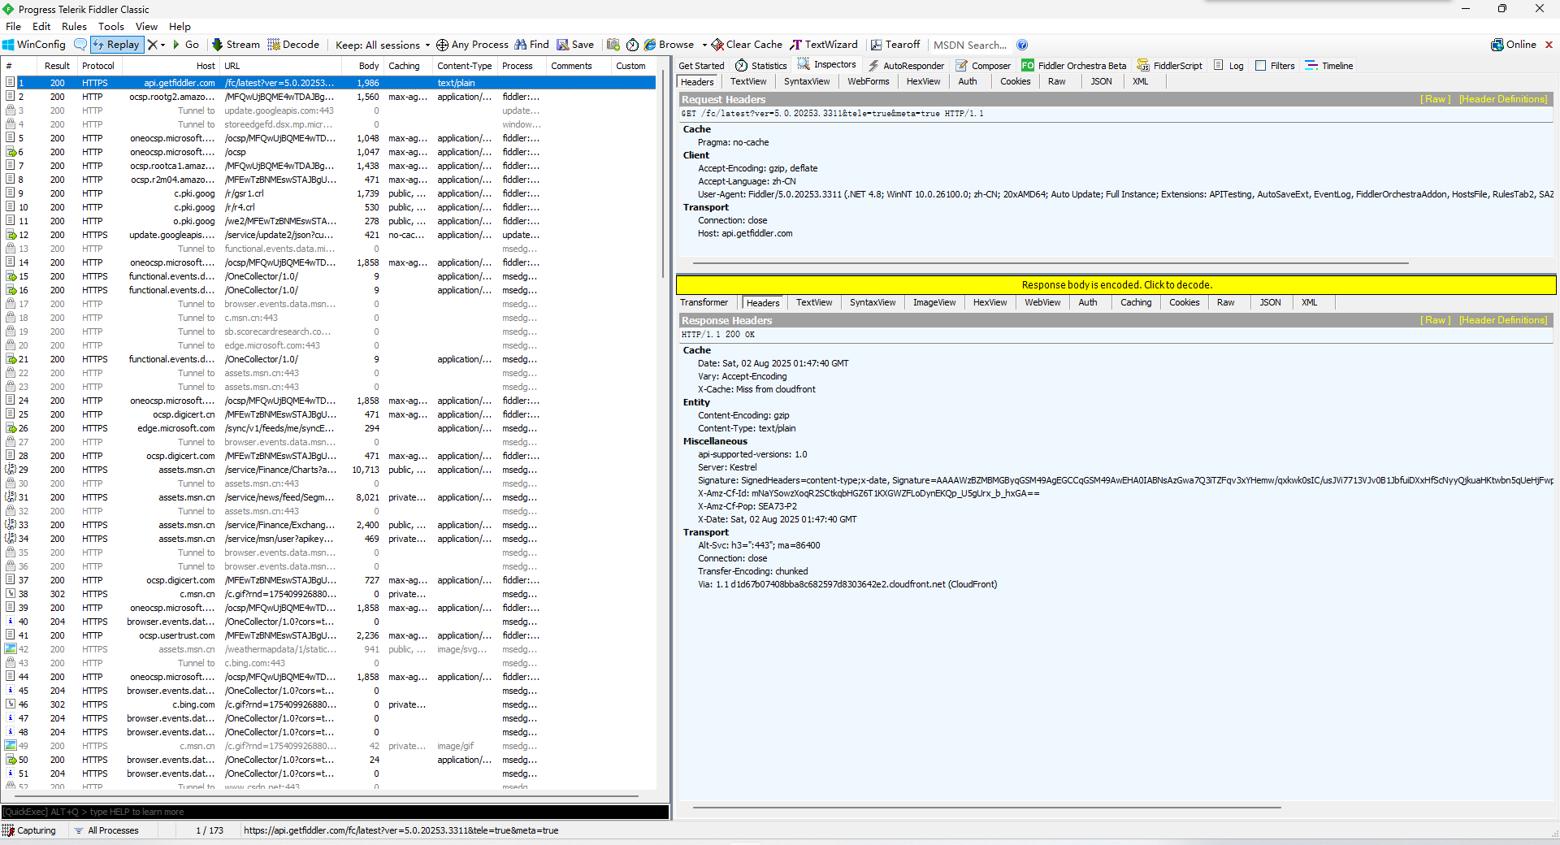Open the Log tab
This screenshot has height=845, width=1560.
click(x=1228, y=66)
